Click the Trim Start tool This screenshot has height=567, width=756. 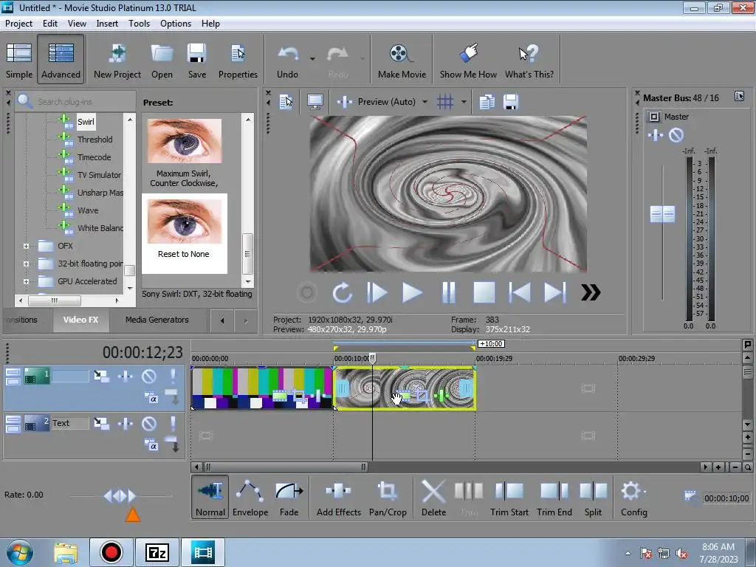509,498
